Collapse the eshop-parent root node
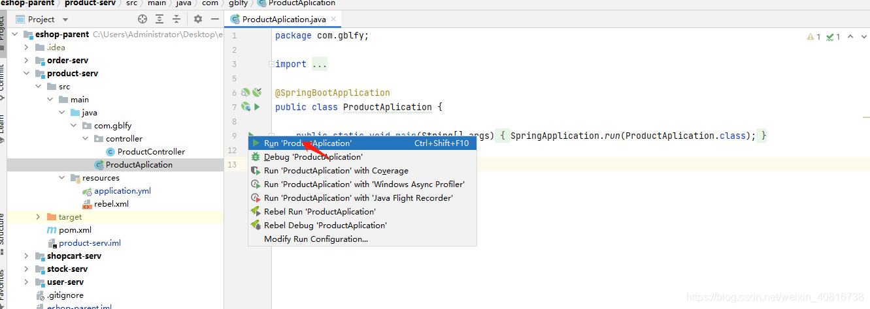 pos(14,35)
